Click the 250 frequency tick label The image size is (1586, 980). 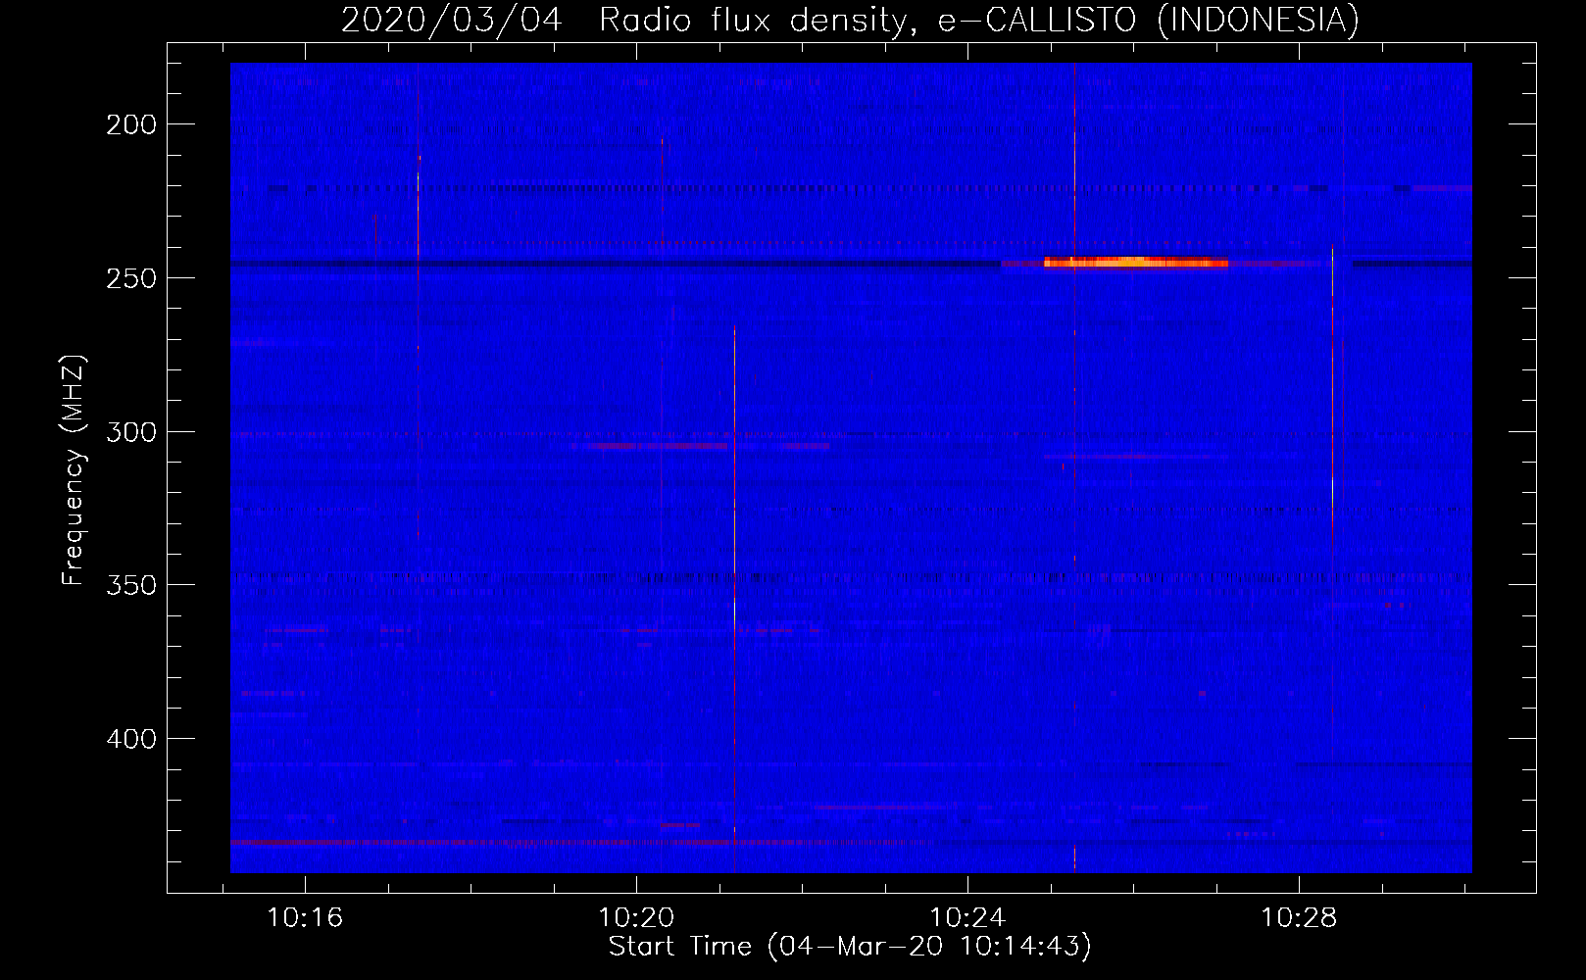pyautogui.click(x=131, y=278)
